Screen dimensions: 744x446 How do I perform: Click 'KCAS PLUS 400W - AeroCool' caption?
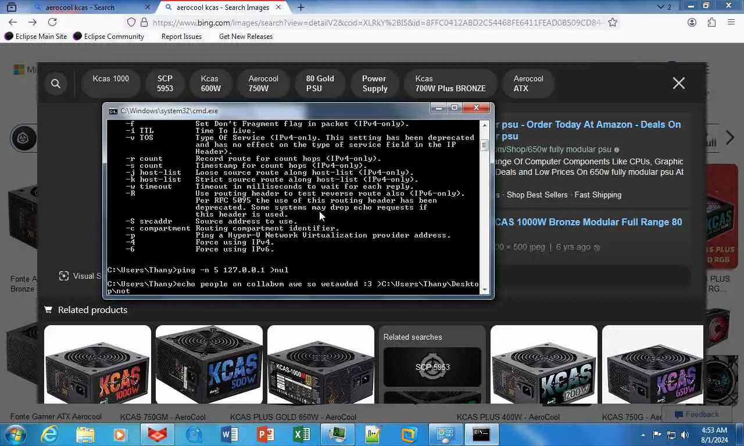click(508, 417)
